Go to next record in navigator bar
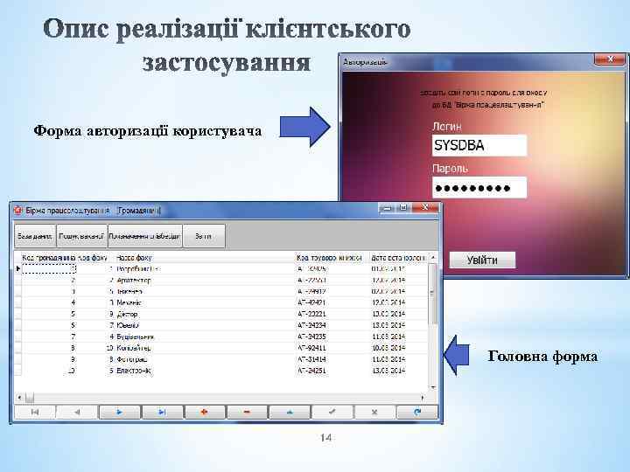Screen dimensions: 630x472 tap(120, 412)
